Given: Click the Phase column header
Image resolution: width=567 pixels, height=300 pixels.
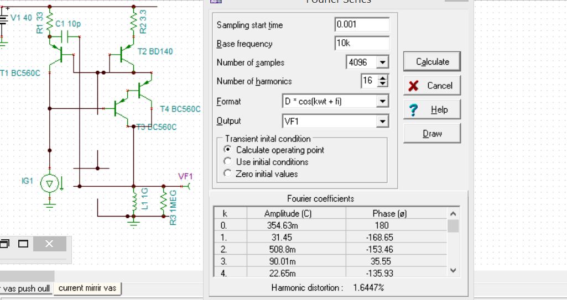Looking at the screenshot, I should tap(396, 213).
